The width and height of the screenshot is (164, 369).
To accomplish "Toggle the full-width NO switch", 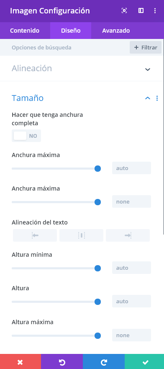I will click(x=26, y=136).
